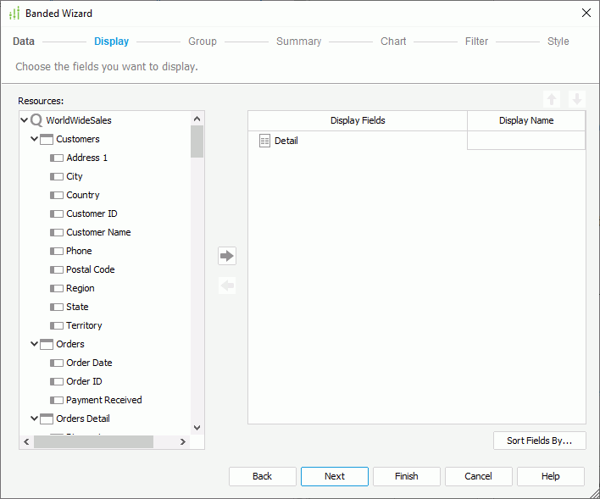This screenshot has height=499, width=600.
Task: Click the add field right arrow button
Action: 226,256
